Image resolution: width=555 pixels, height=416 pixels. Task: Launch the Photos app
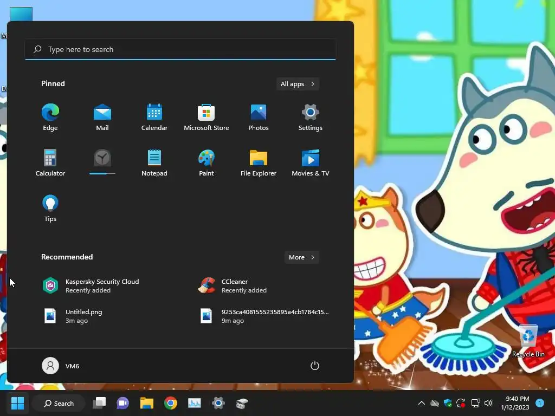click(259, 118)
